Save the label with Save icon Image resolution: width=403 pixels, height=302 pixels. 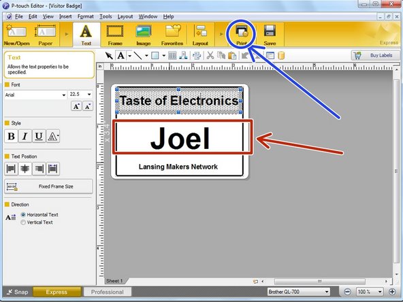(x=270, y=35)
